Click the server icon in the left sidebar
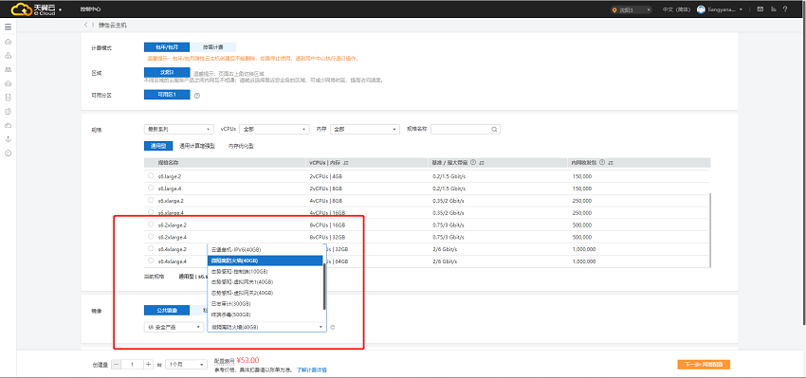Viewport: 806px width, 378px height. coord(8,97)
